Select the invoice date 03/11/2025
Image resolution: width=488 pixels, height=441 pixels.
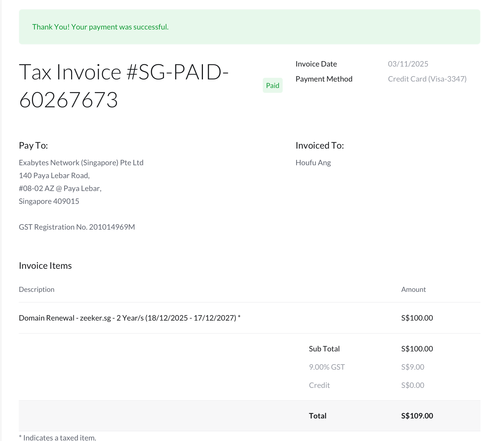(408, 64)
